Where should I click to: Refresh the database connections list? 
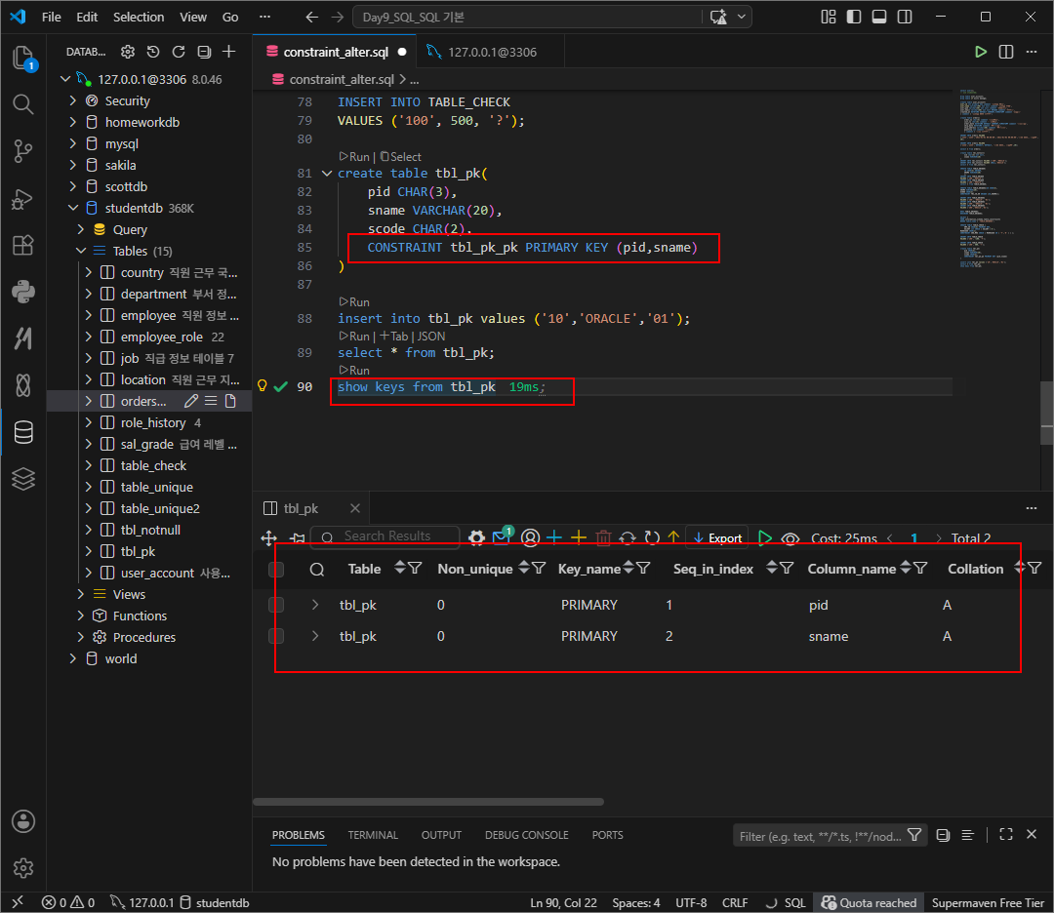tap(179, 52)
